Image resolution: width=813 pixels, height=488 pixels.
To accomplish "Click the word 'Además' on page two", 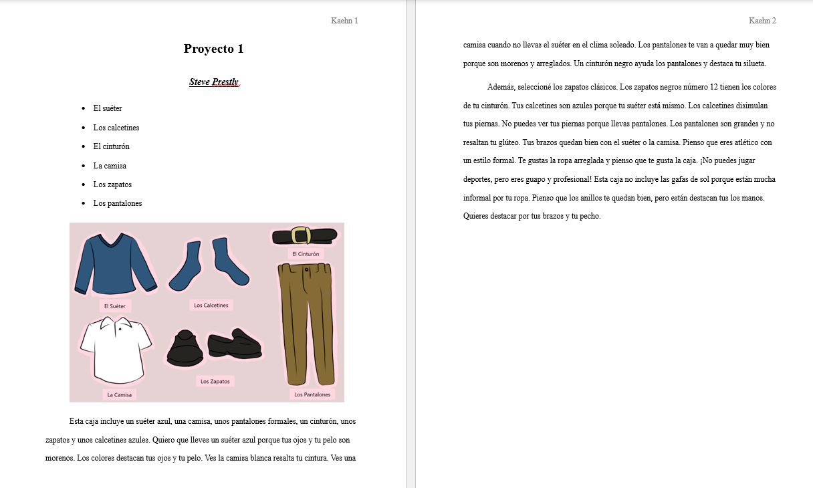I will (x=501, y=87).
